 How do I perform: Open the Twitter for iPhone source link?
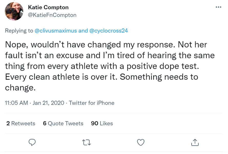click(92, 103)
